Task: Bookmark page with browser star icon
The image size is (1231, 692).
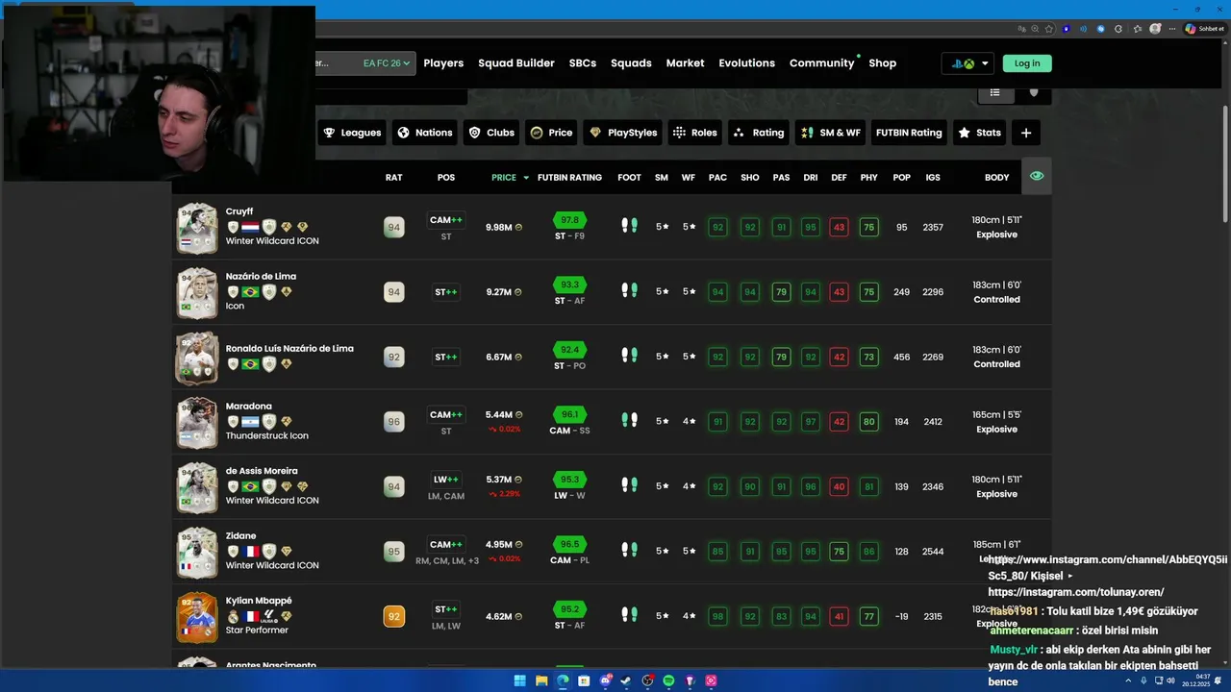Action: coord(1049,29)
